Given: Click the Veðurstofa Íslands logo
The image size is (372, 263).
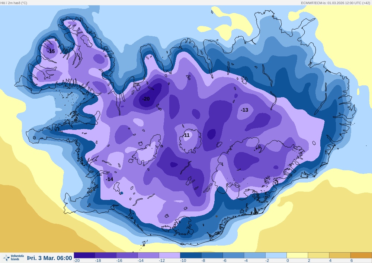Looking at the screenshot, I should pyautogui.click(x=13, y=257).
